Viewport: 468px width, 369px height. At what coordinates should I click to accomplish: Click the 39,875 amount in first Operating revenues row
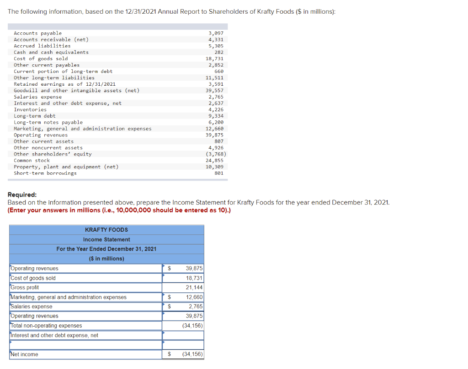(183, 268)
